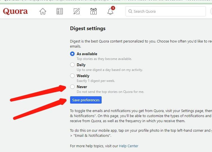Open the Create post pencil icon

coord(77,11)
